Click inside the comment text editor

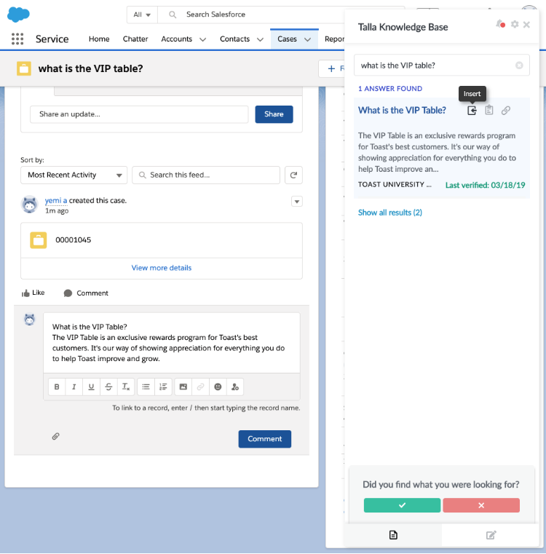(172, 343)
